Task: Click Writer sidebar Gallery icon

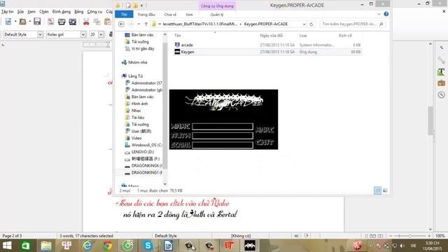Action: (x=441, y=83)
